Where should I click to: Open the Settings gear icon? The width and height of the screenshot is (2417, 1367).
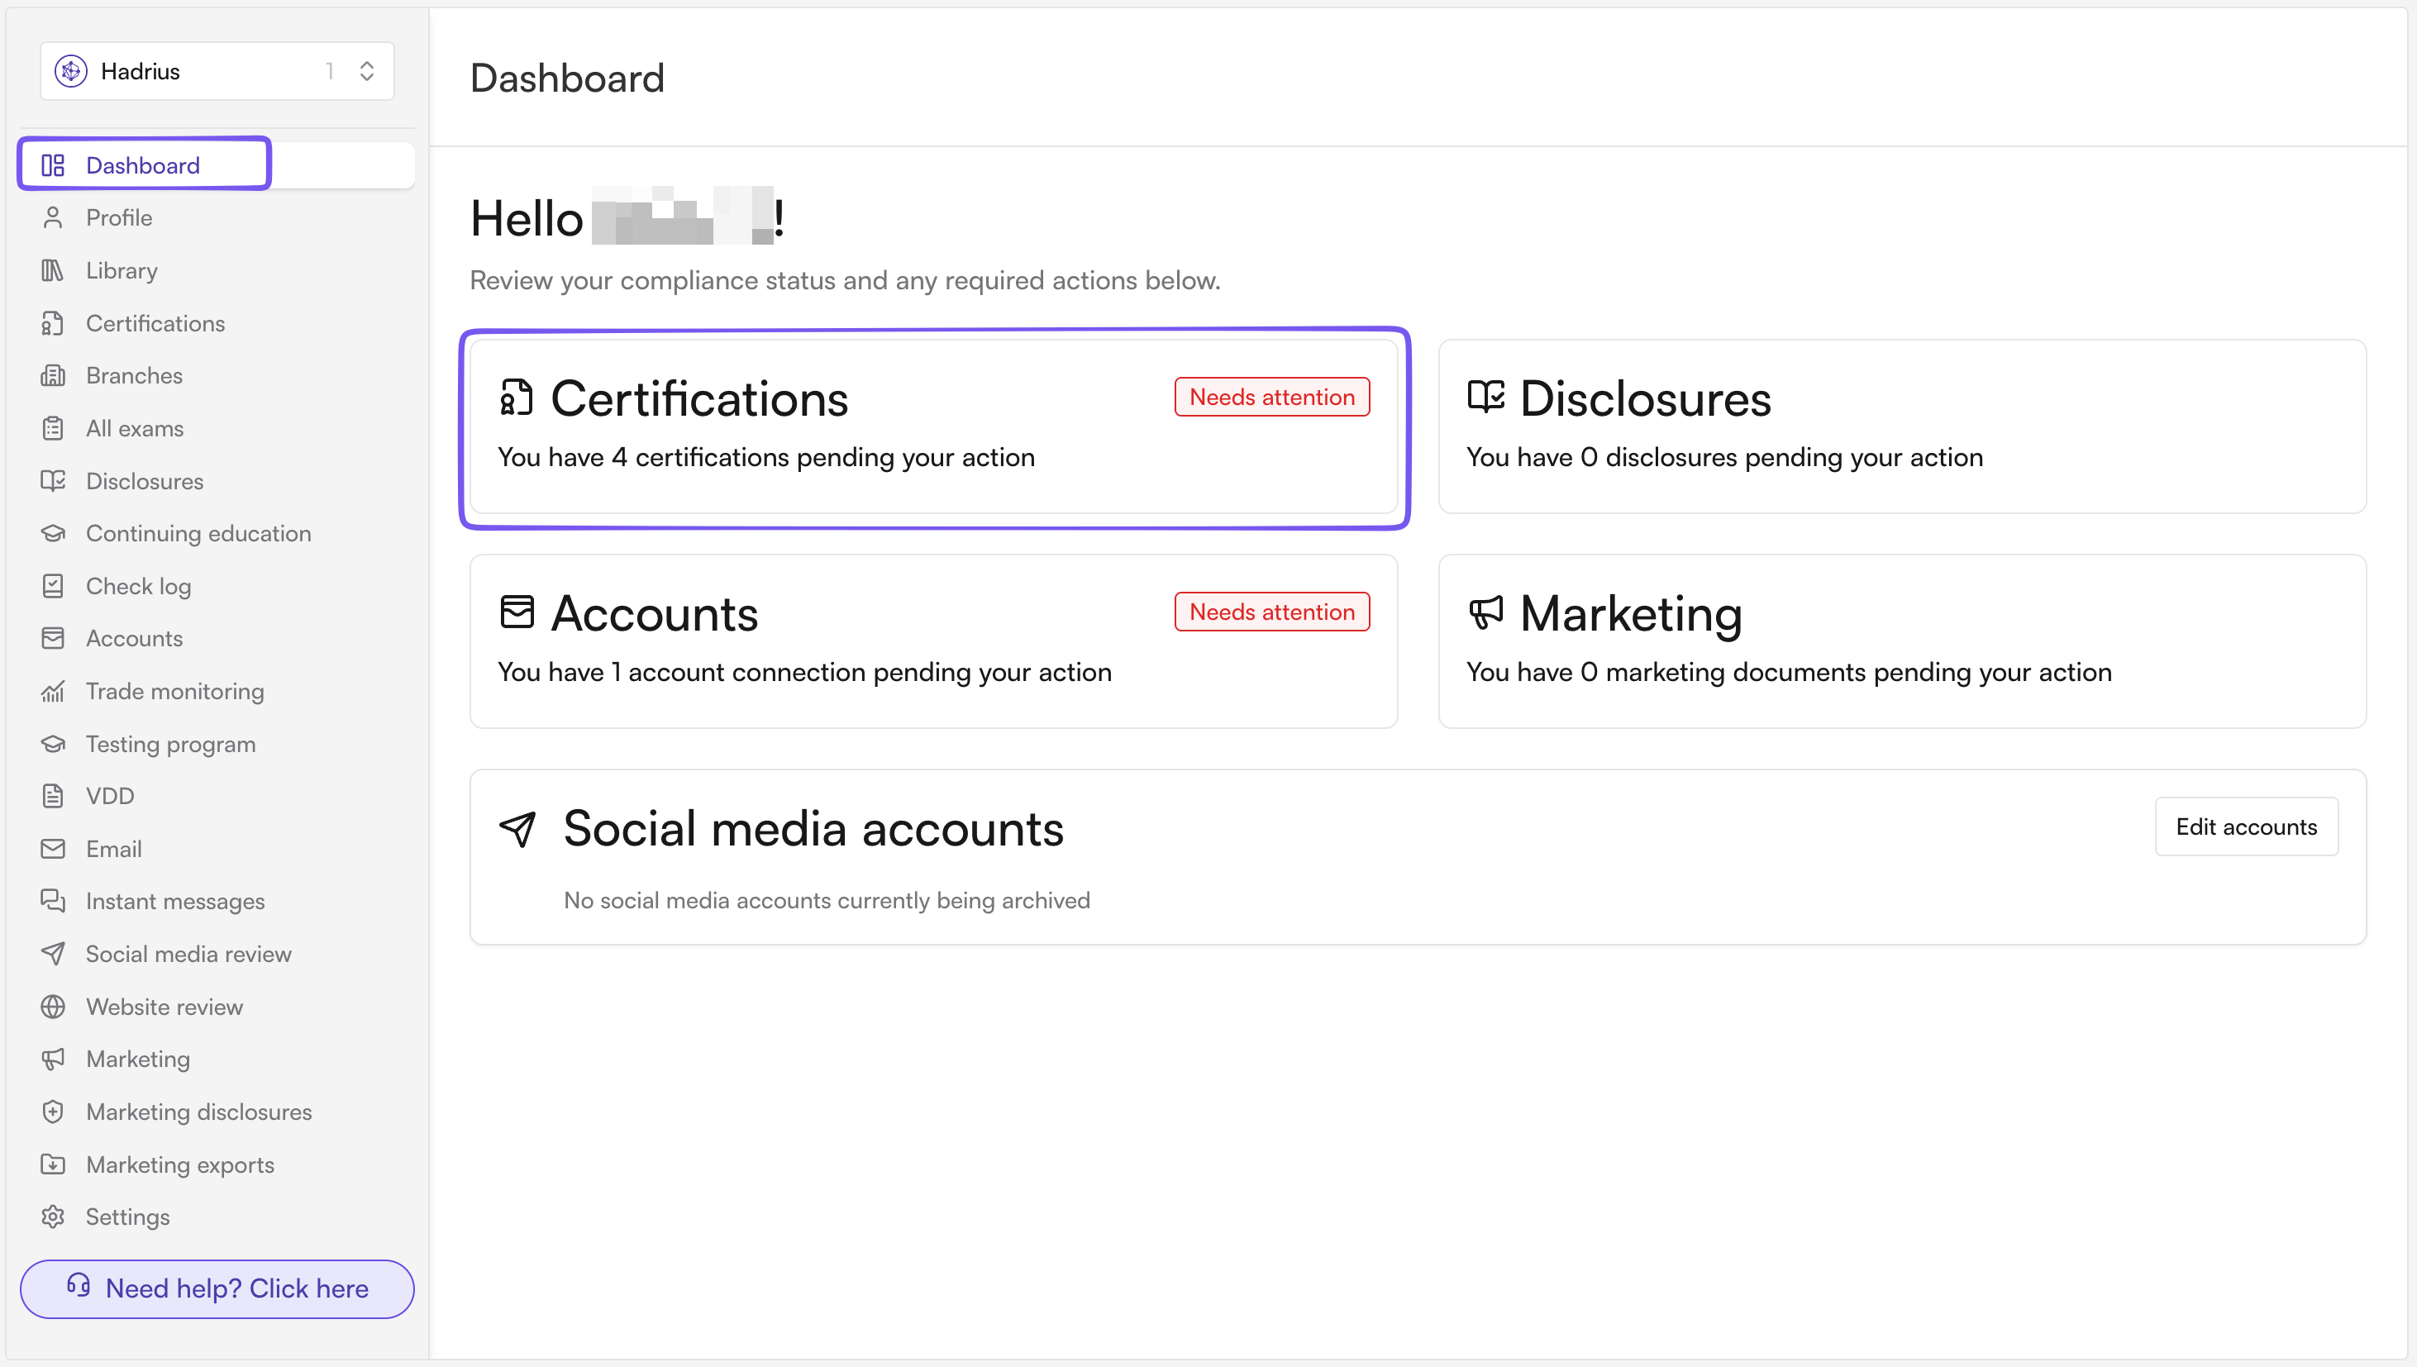(x=53, y=1217)
